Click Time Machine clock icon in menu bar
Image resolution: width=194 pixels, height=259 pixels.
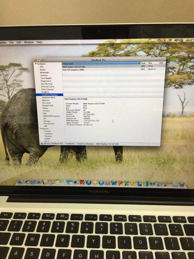159,40
